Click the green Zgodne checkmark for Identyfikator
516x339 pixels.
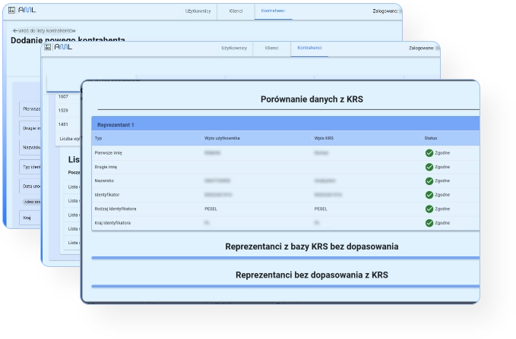tap(429, 195)
